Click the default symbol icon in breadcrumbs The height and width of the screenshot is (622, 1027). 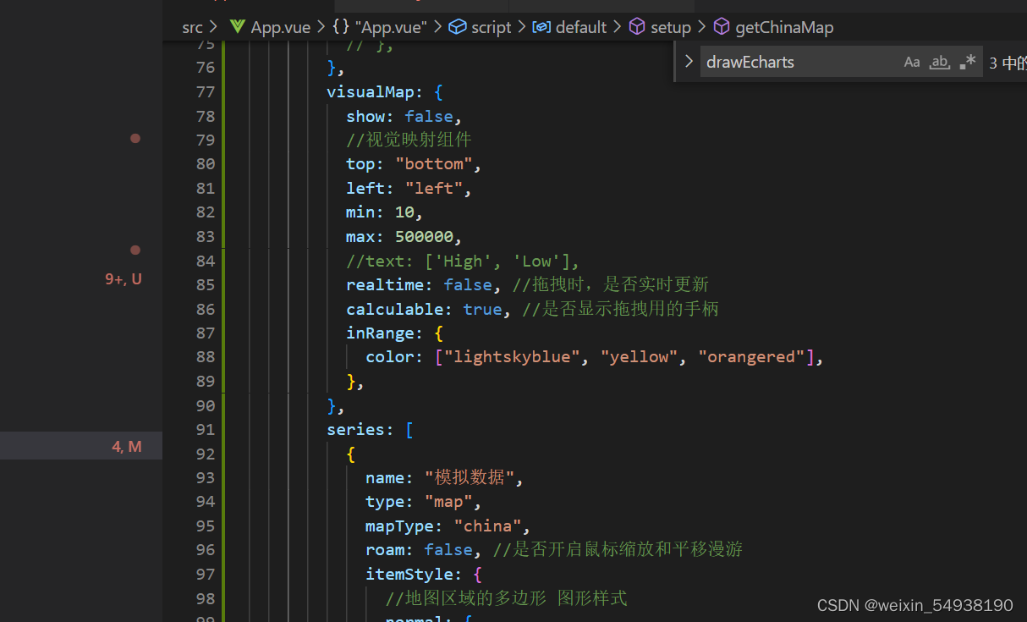(x=541, y=26)
